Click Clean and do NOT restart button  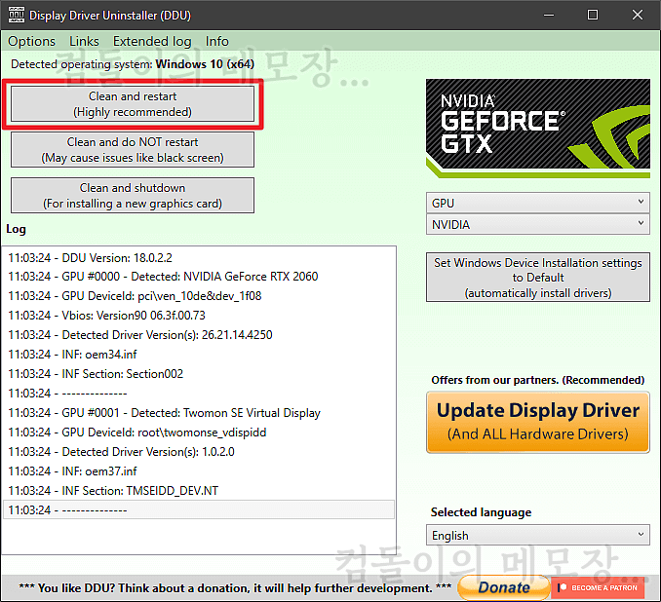click(x=133, y=150)
